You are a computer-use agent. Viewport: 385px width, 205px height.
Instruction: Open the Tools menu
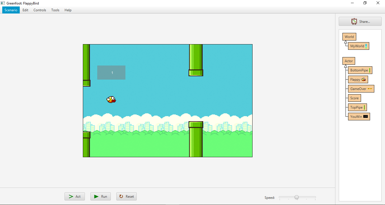(x=55, y=10)
